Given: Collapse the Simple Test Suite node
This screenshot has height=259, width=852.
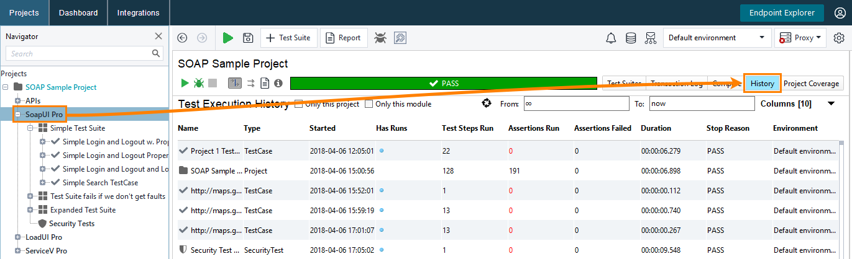Looking at the screenshot, I should [x=30, y=128].
